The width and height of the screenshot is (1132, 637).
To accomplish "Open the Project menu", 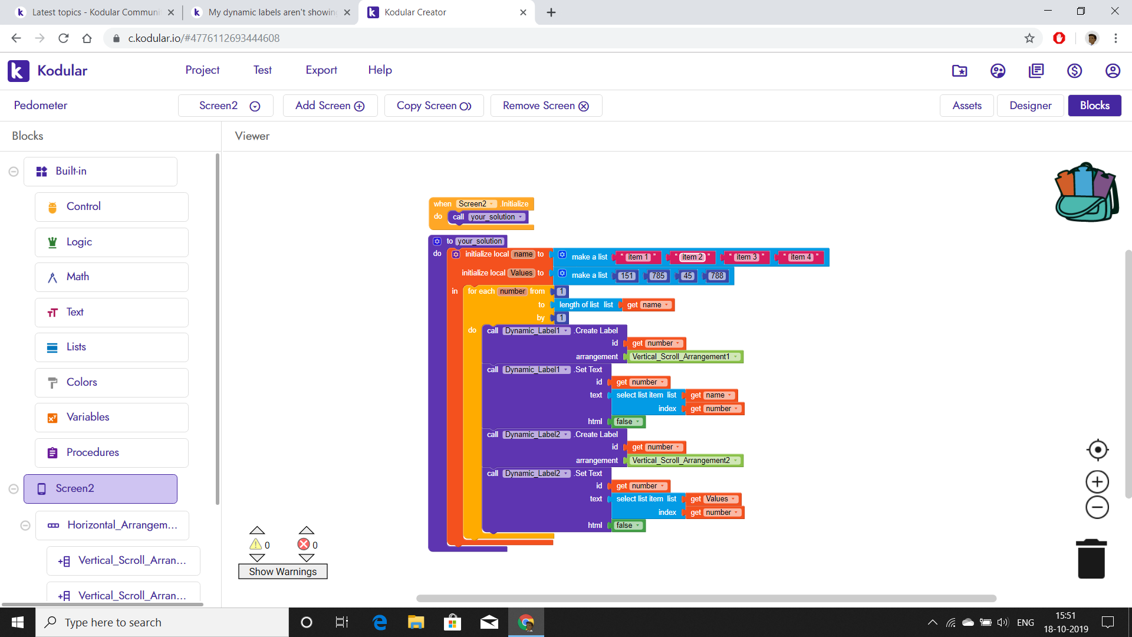I will coord(202,70).
